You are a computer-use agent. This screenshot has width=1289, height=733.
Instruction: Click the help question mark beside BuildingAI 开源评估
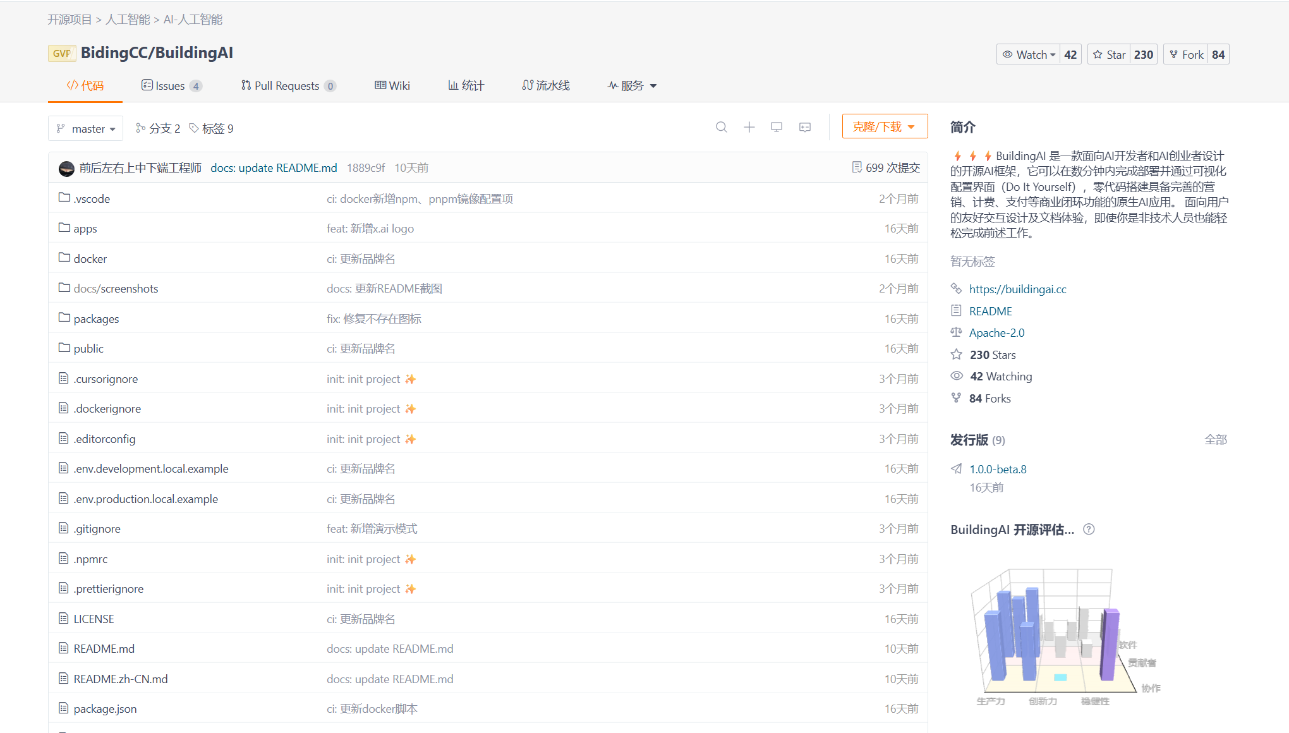coord(1089,530)
